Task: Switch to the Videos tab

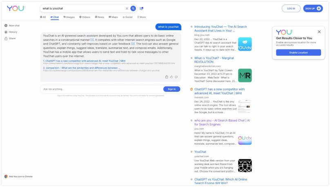Action: (x=85, y=17)
